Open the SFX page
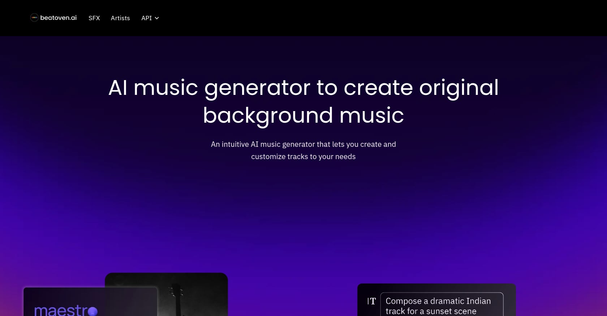 [x=94, y=18]
